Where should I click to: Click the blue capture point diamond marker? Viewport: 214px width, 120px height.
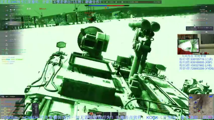tap(108, 8)
